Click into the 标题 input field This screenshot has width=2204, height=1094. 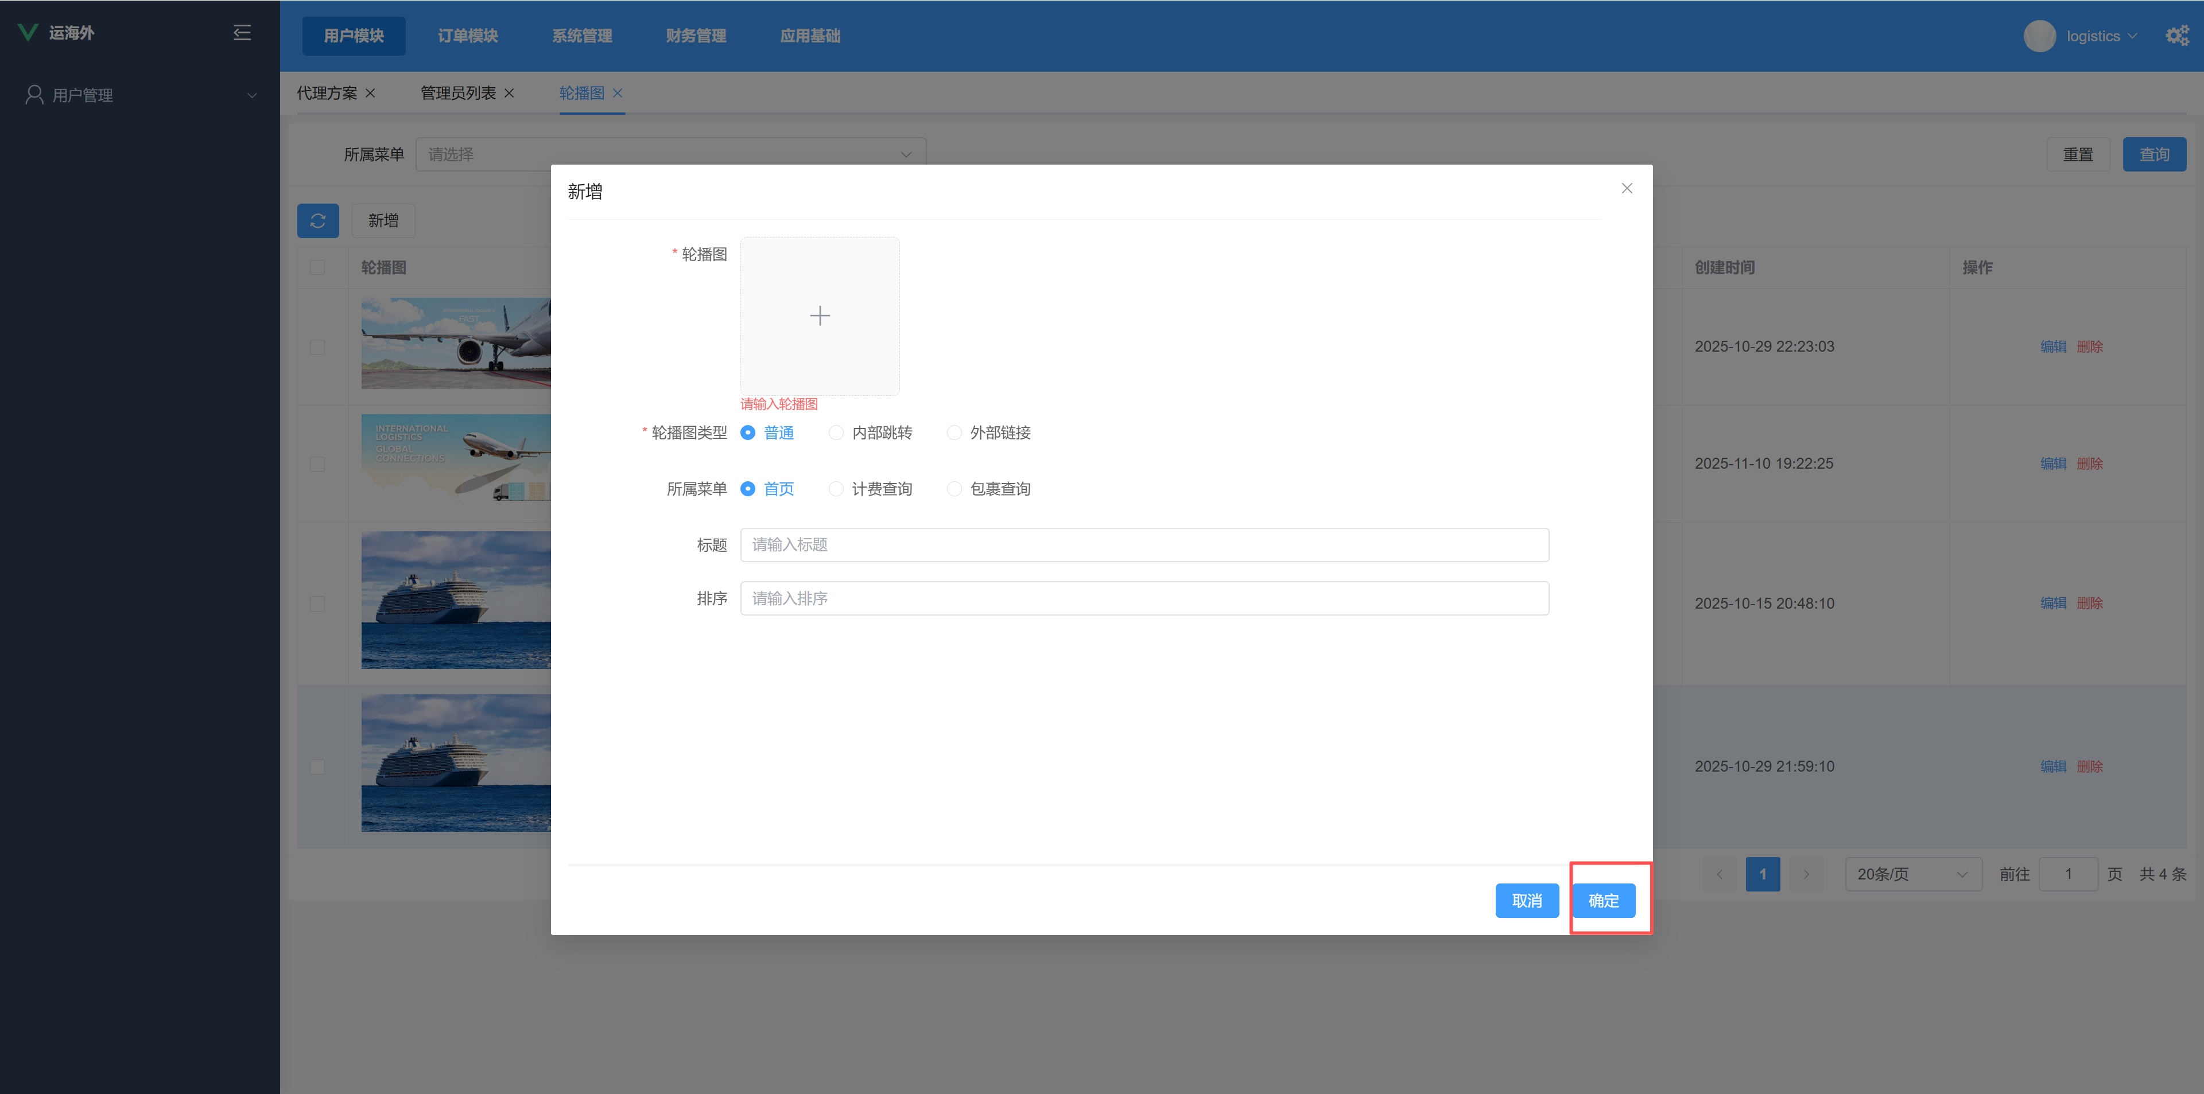(1143, 545)
